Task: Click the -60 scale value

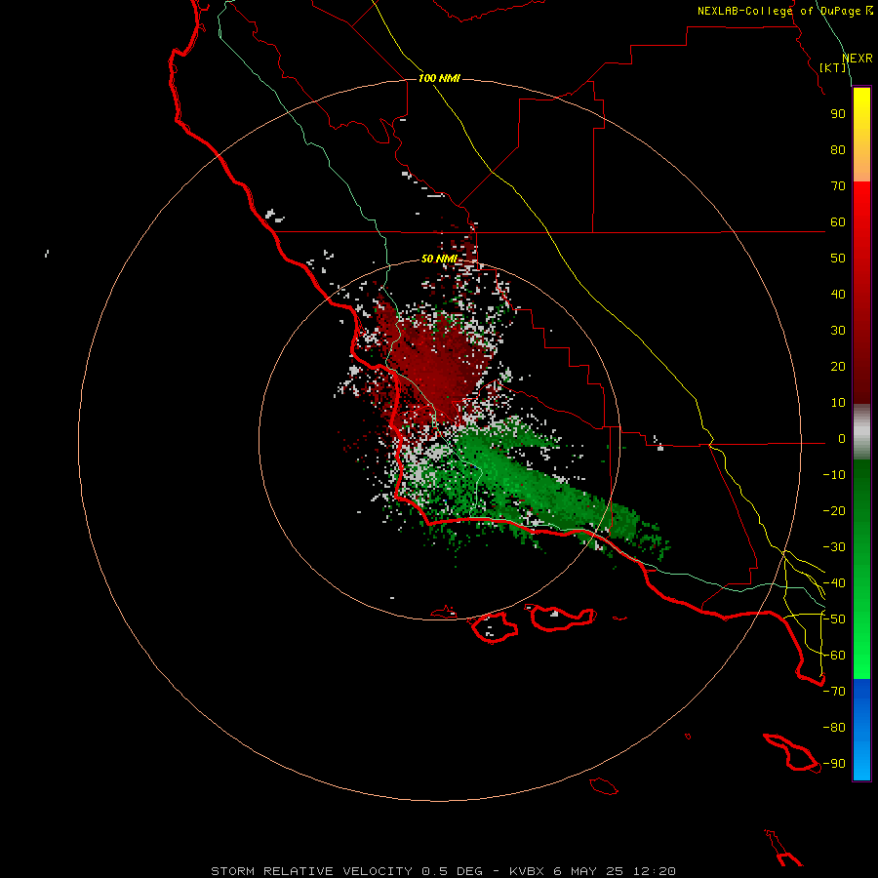Action: click(834, 656)
